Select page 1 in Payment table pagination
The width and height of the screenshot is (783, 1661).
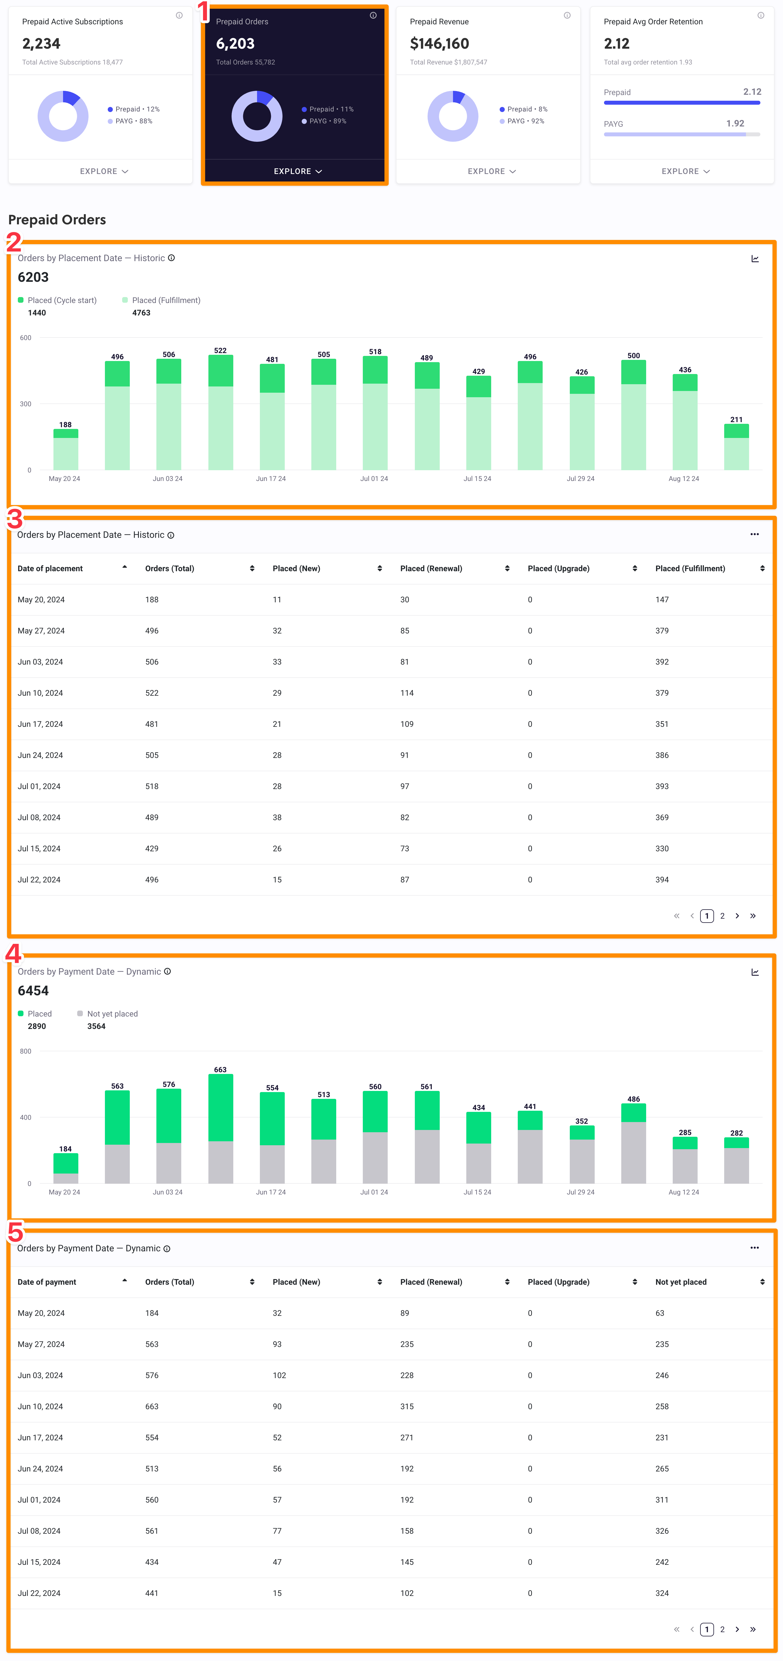click(x=707, y=1629)
